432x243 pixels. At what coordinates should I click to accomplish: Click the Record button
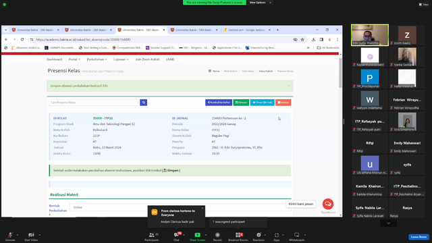[x=217, y=236]
